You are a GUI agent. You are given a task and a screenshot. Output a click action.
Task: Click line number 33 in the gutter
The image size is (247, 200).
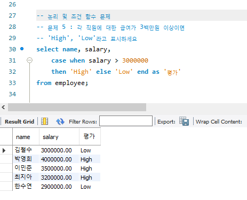point(12,83)
